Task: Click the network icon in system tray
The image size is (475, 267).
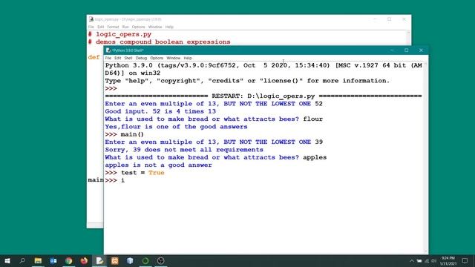Action: tap(427, 260)
